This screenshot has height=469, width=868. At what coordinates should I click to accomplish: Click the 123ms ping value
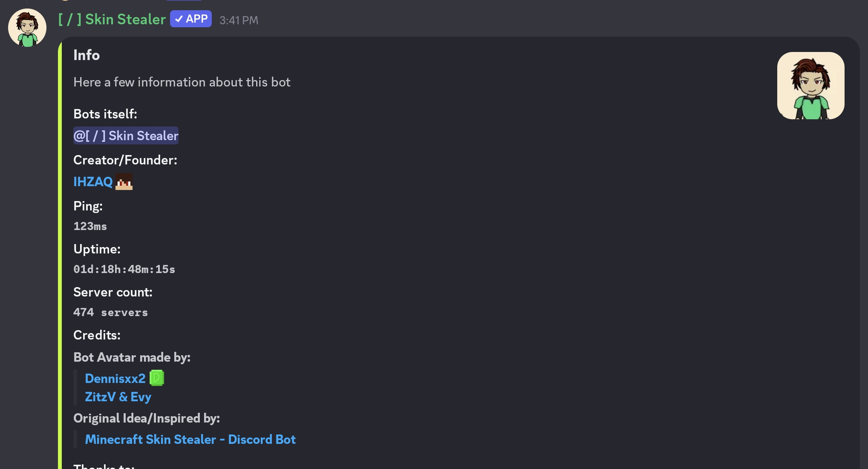click(x=90, y=226)
